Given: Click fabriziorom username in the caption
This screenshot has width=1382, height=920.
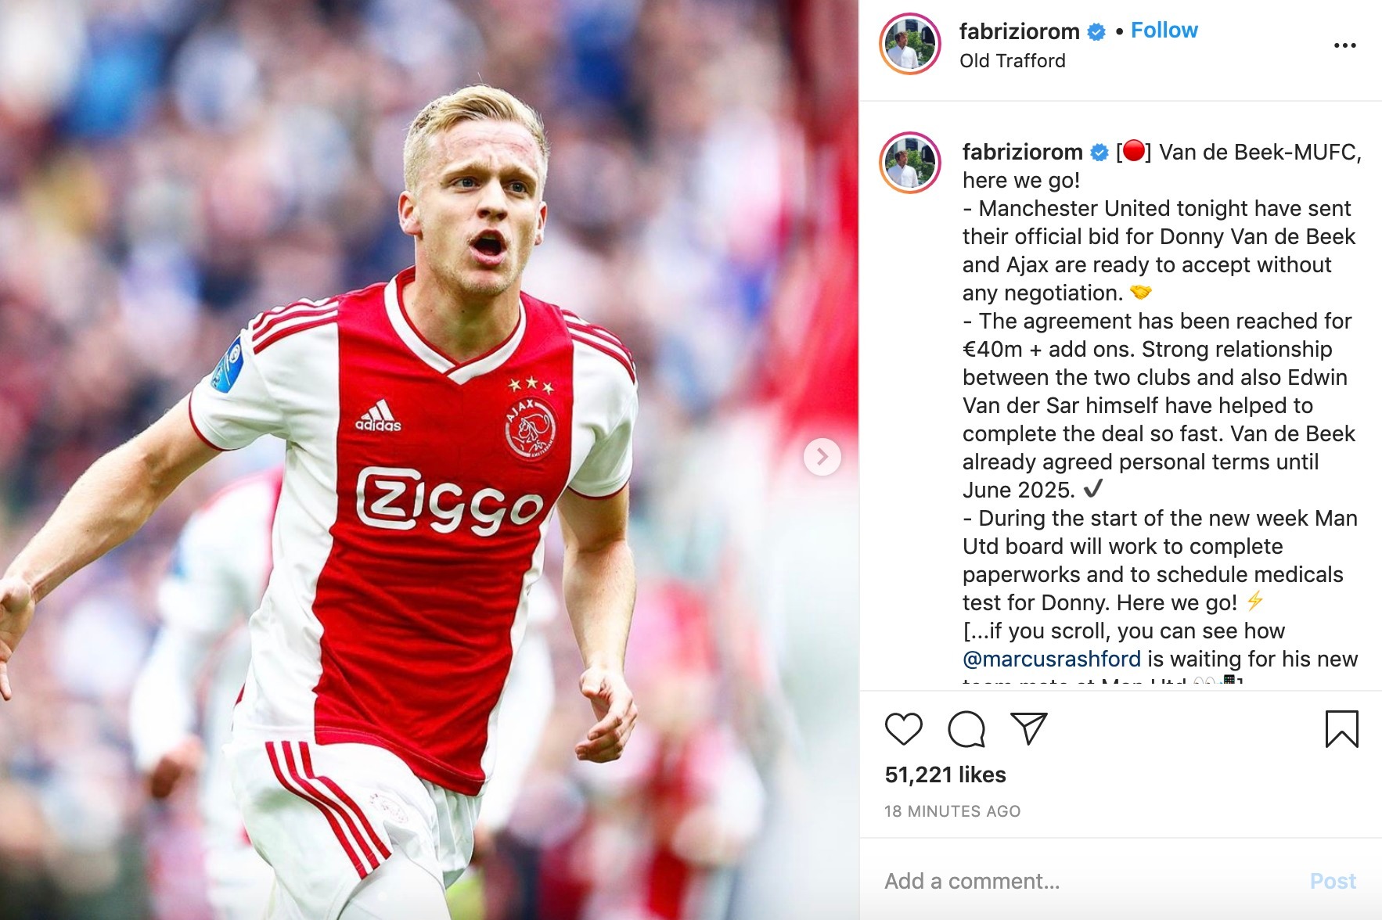Looking at the screenshot, I should tap(1022, 152).
